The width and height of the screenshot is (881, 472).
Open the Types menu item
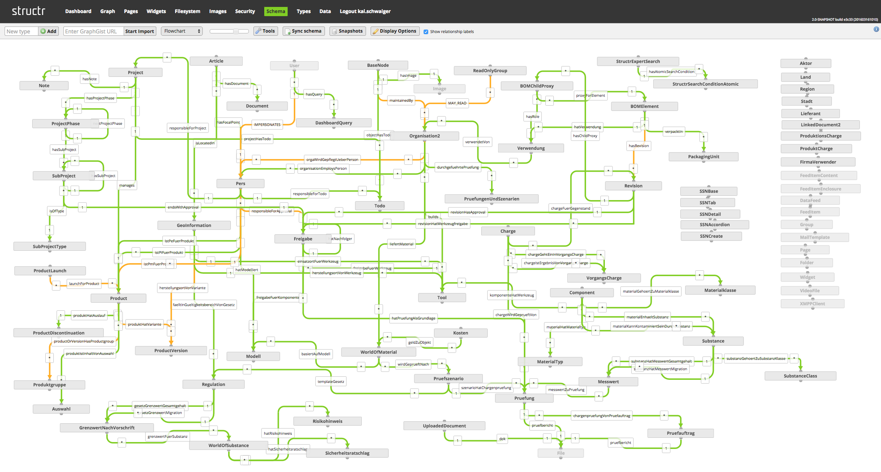point(304,11)
